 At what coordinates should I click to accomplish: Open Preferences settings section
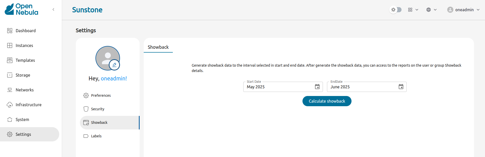[110, 95]
